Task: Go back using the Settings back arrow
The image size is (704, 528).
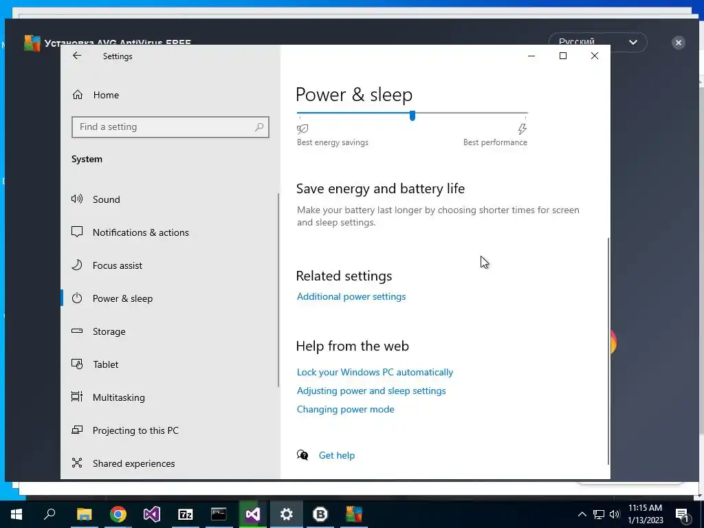Action: (77, 56)
